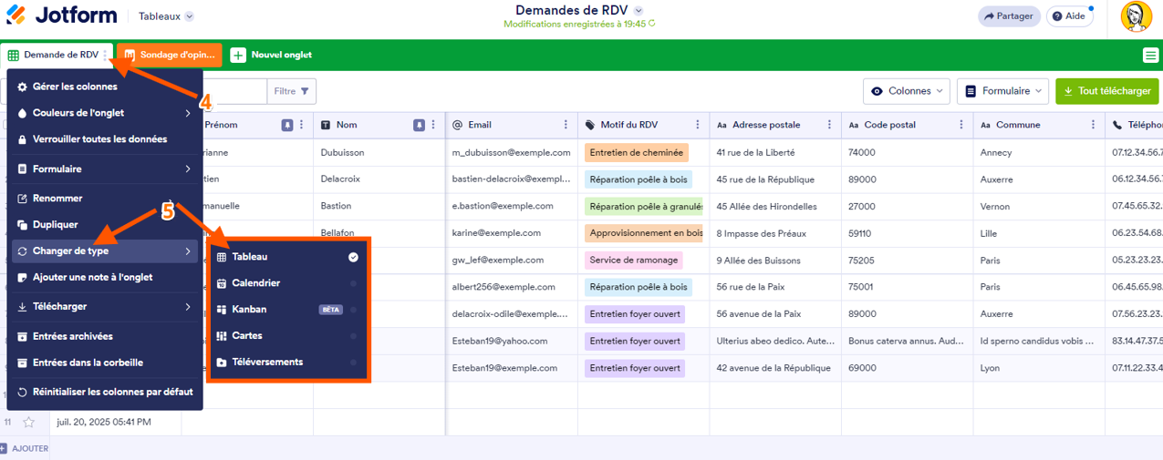The height and width of the screenshot is (460, 1163).
Task: Choose Gérer les colonnes menu entry
Action: (75, 87)
